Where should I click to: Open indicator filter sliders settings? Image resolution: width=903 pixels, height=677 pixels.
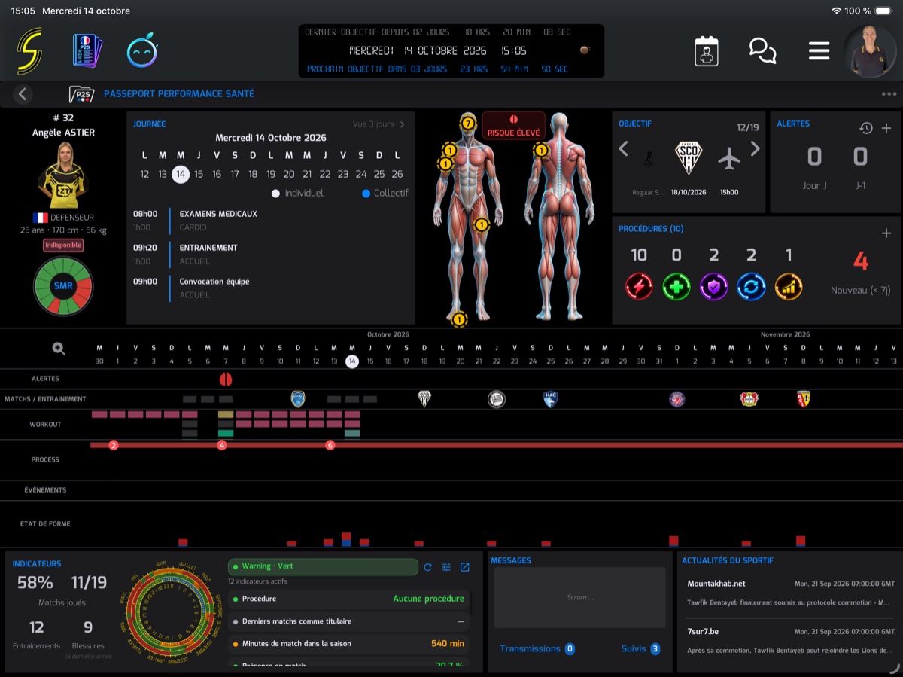pyautogui.click(x=446, y=567)
